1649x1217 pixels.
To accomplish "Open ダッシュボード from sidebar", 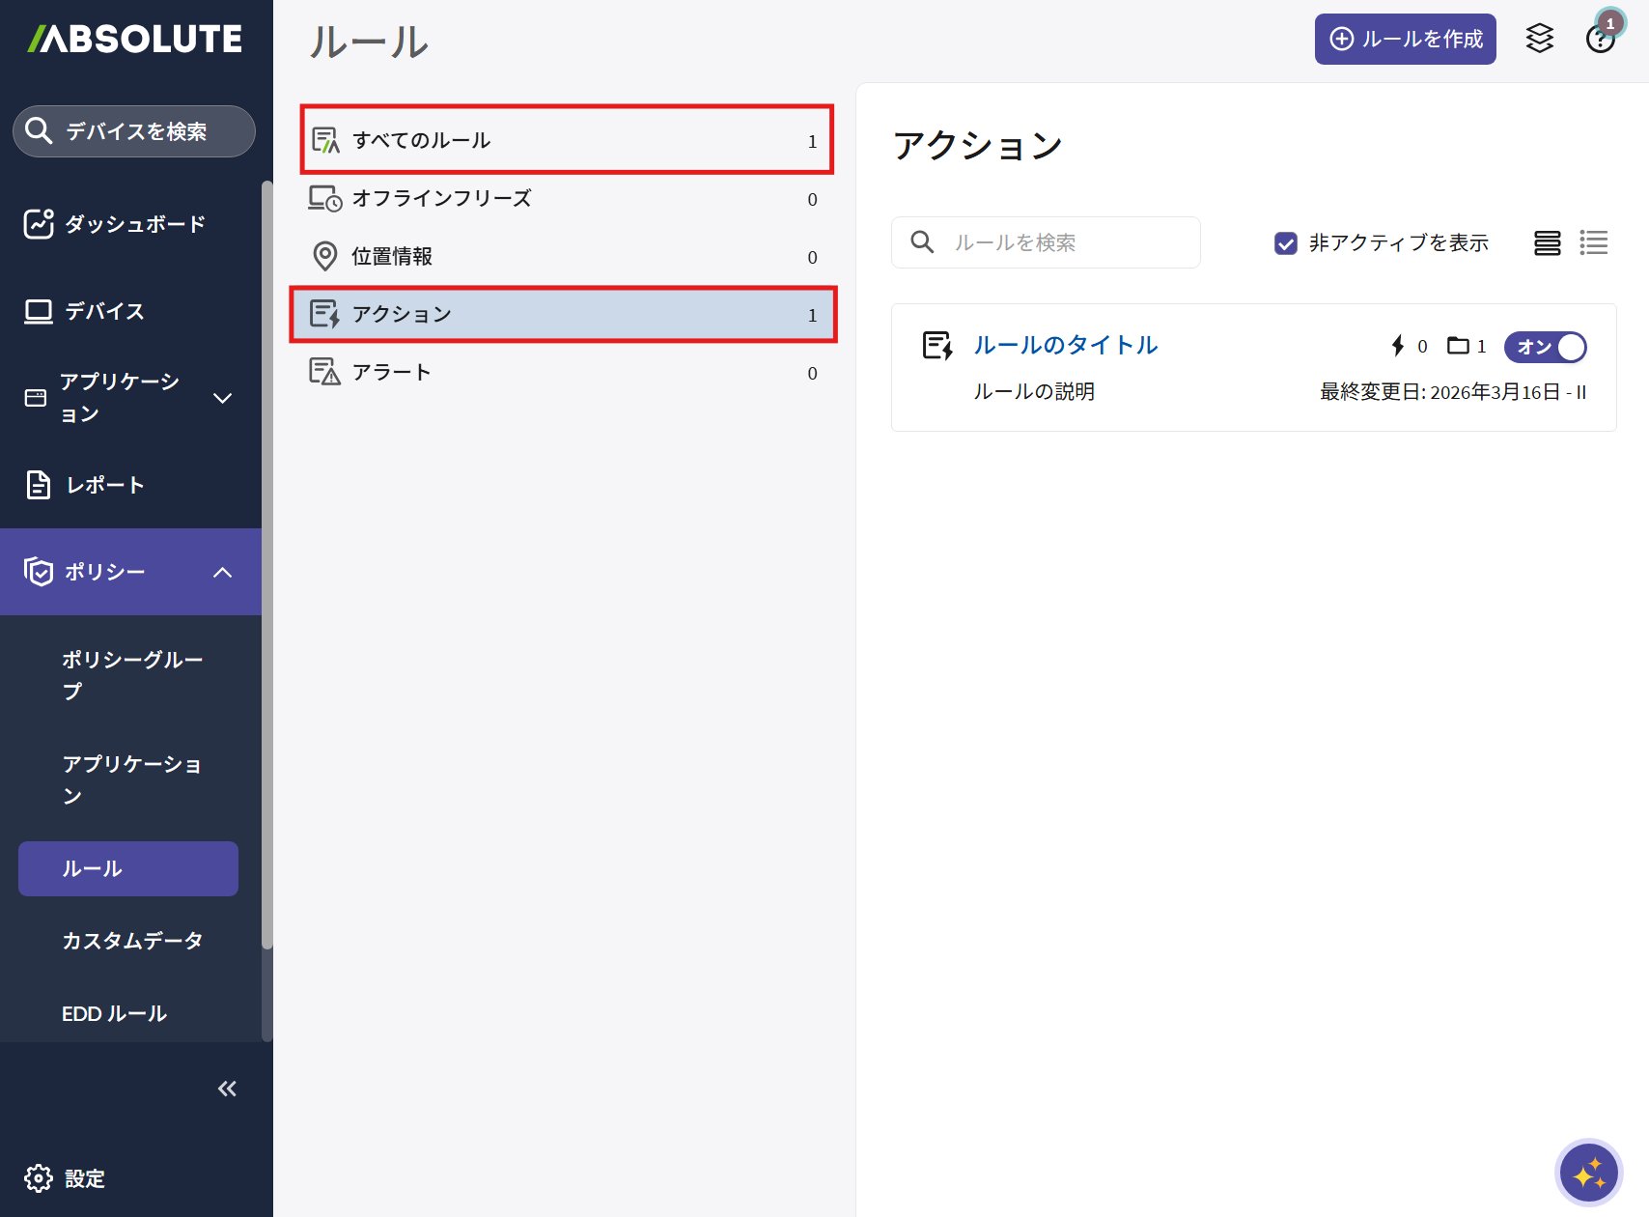I will pyautogui.click(x=133, y=224).
